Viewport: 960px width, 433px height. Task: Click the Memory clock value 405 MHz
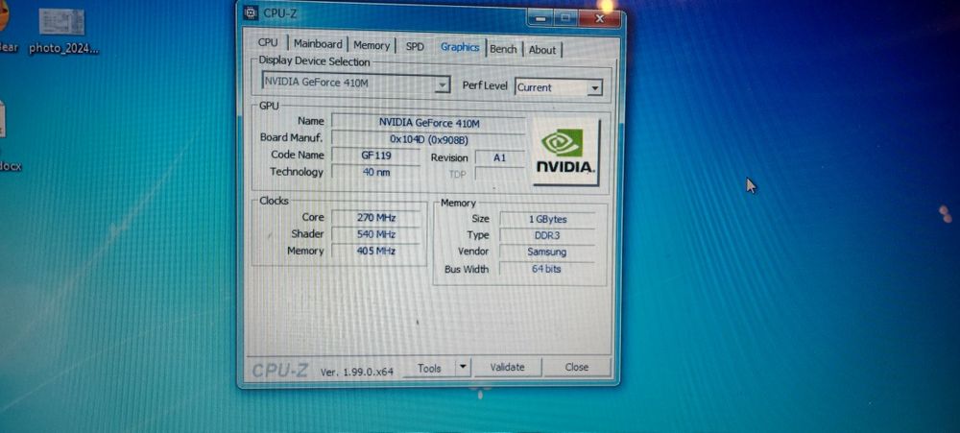pos(376,252)
